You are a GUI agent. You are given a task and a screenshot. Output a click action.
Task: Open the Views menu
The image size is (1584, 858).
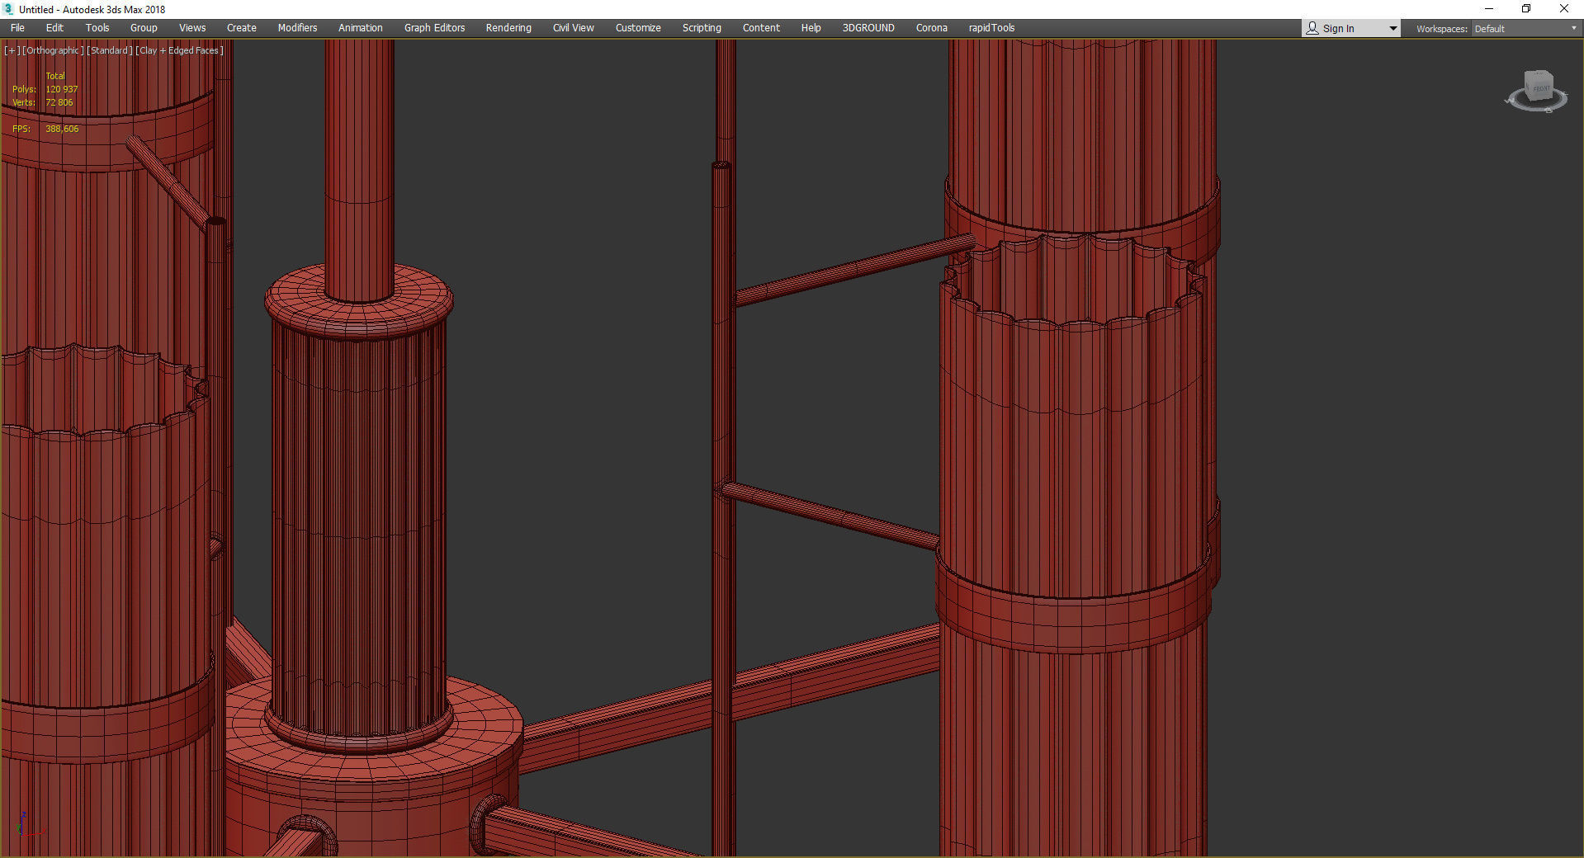click(192, 28)
